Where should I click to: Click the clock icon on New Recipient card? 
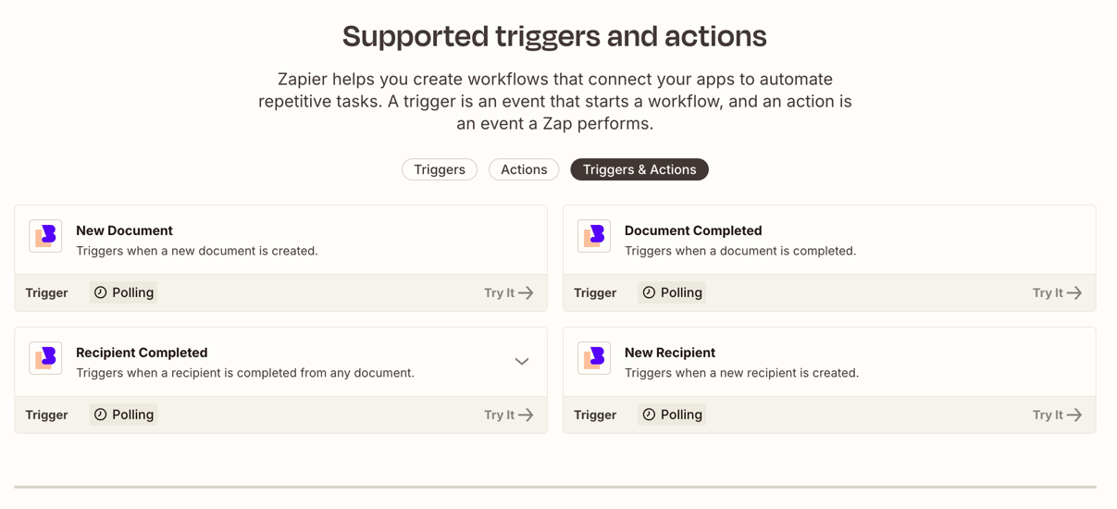pos(650,415)
